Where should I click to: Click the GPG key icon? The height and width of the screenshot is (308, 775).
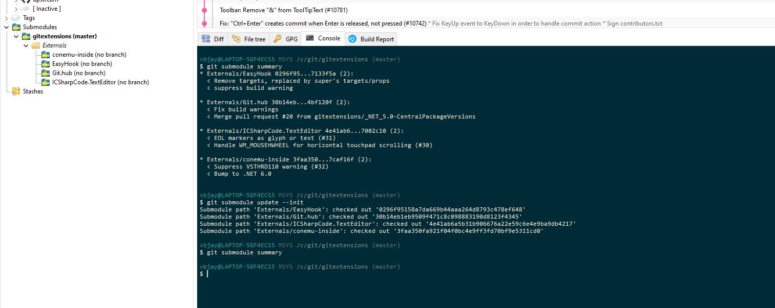[277, 38]
